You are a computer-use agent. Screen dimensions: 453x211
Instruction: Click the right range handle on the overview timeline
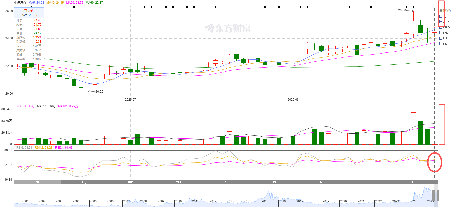(438, 195)
